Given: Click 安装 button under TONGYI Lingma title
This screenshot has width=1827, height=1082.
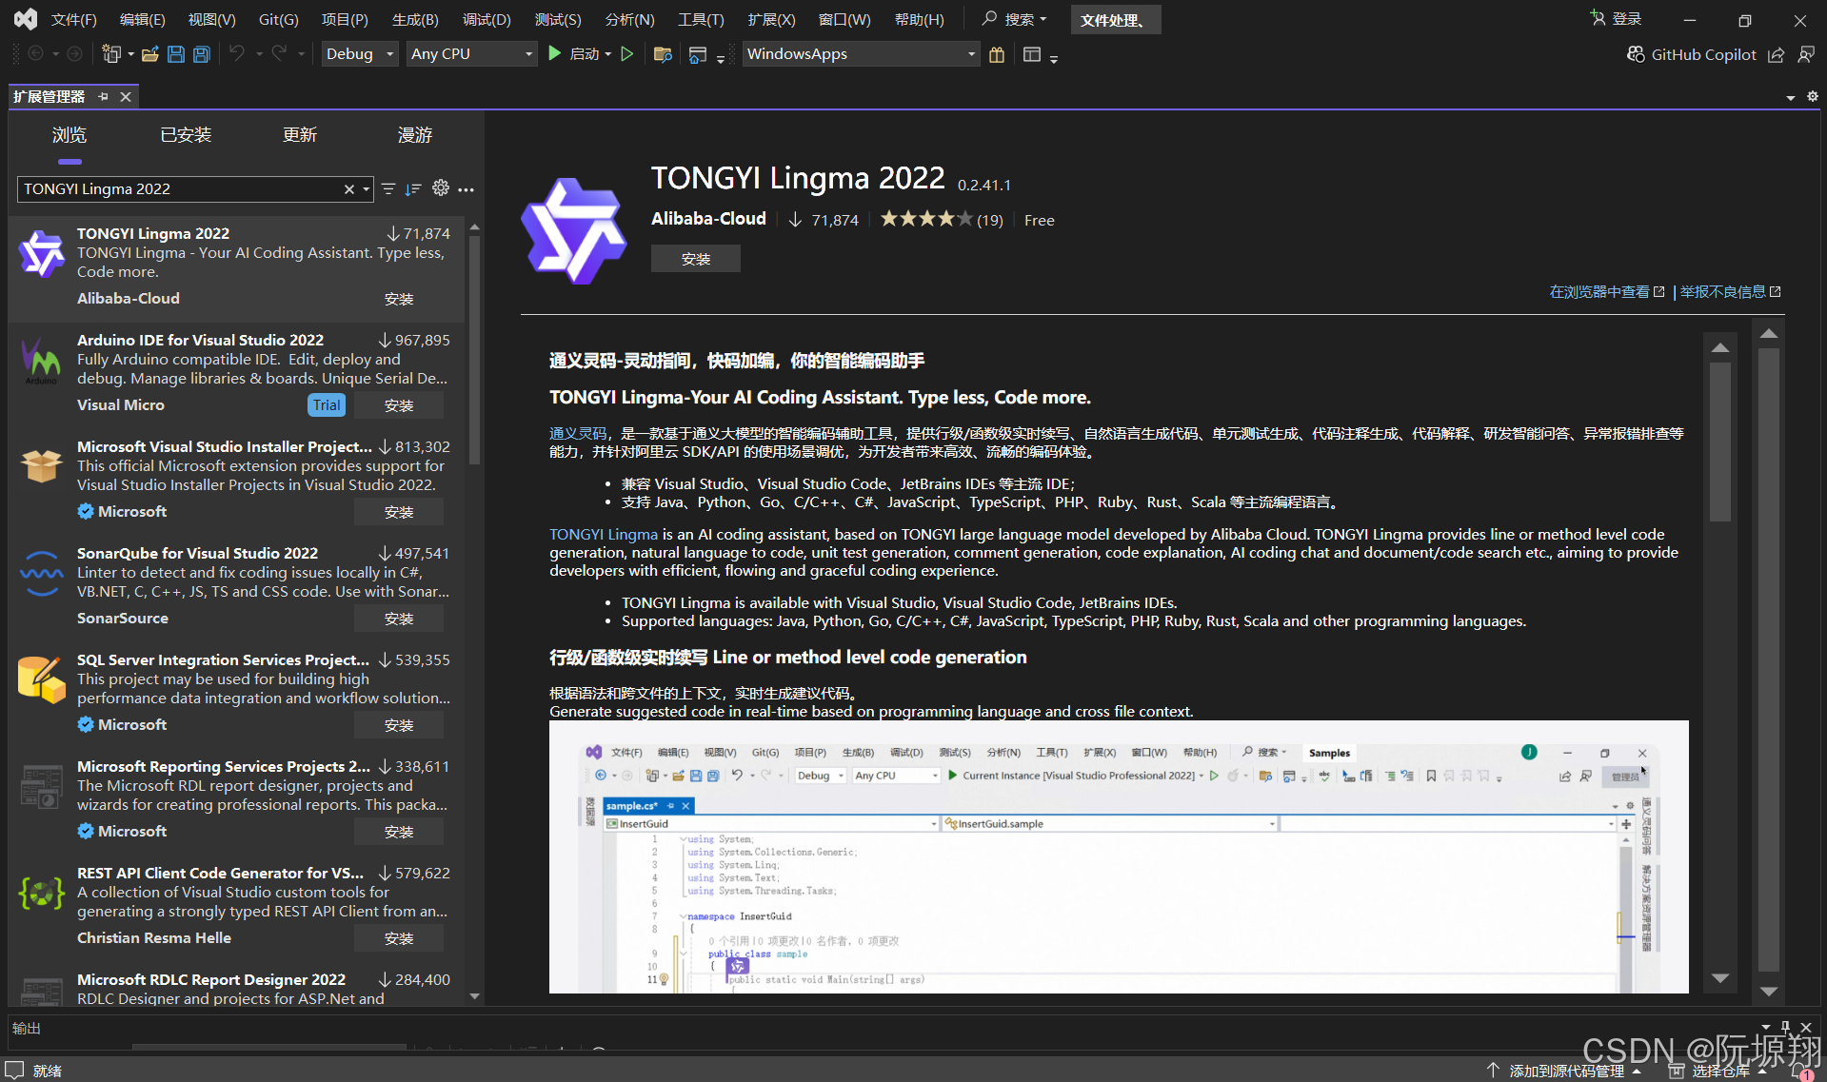Looking at the screenshot, I should (x=696, y=259).
